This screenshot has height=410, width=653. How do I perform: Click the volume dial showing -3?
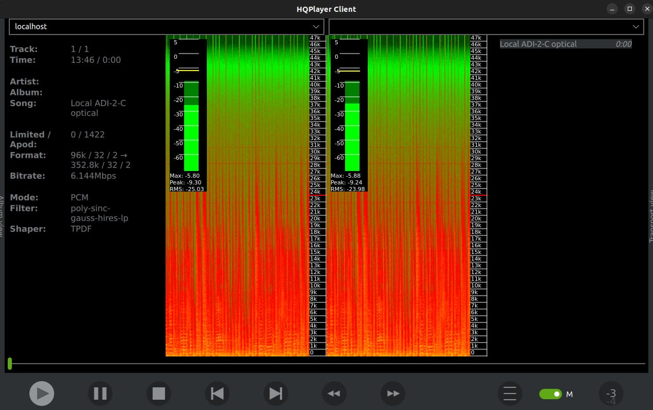(611, 394)
